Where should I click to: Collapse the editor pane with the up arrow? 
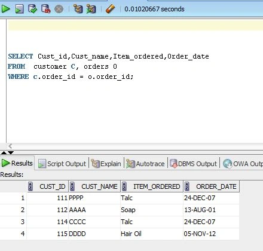[x=4, y=153]
